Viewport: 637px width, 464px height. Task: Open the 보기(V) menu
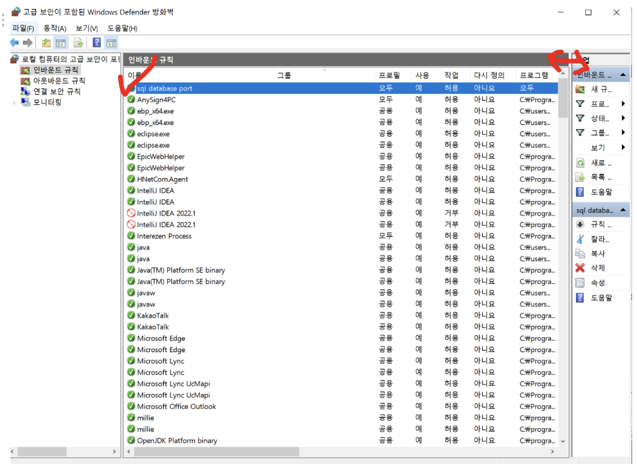(x=86, y=28)
